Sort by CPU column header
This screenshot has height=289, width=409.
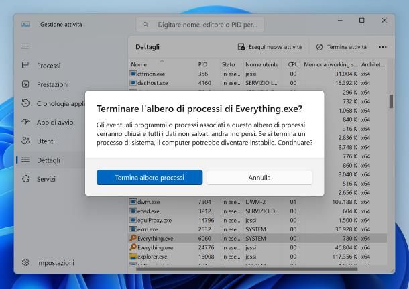293,64
